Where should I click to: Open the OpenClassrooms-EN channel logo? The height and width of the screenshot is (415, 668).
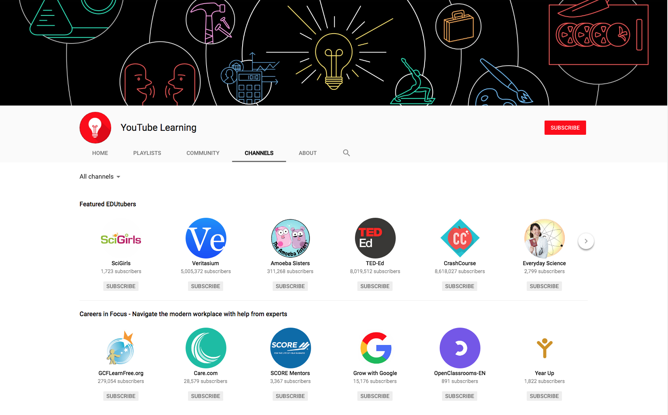click(460, 348)
